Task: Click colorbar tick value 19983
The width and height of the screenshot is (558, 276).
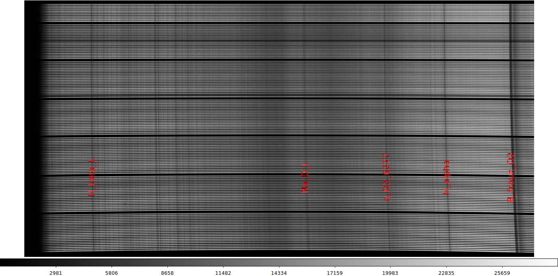Action: (390, 273)
